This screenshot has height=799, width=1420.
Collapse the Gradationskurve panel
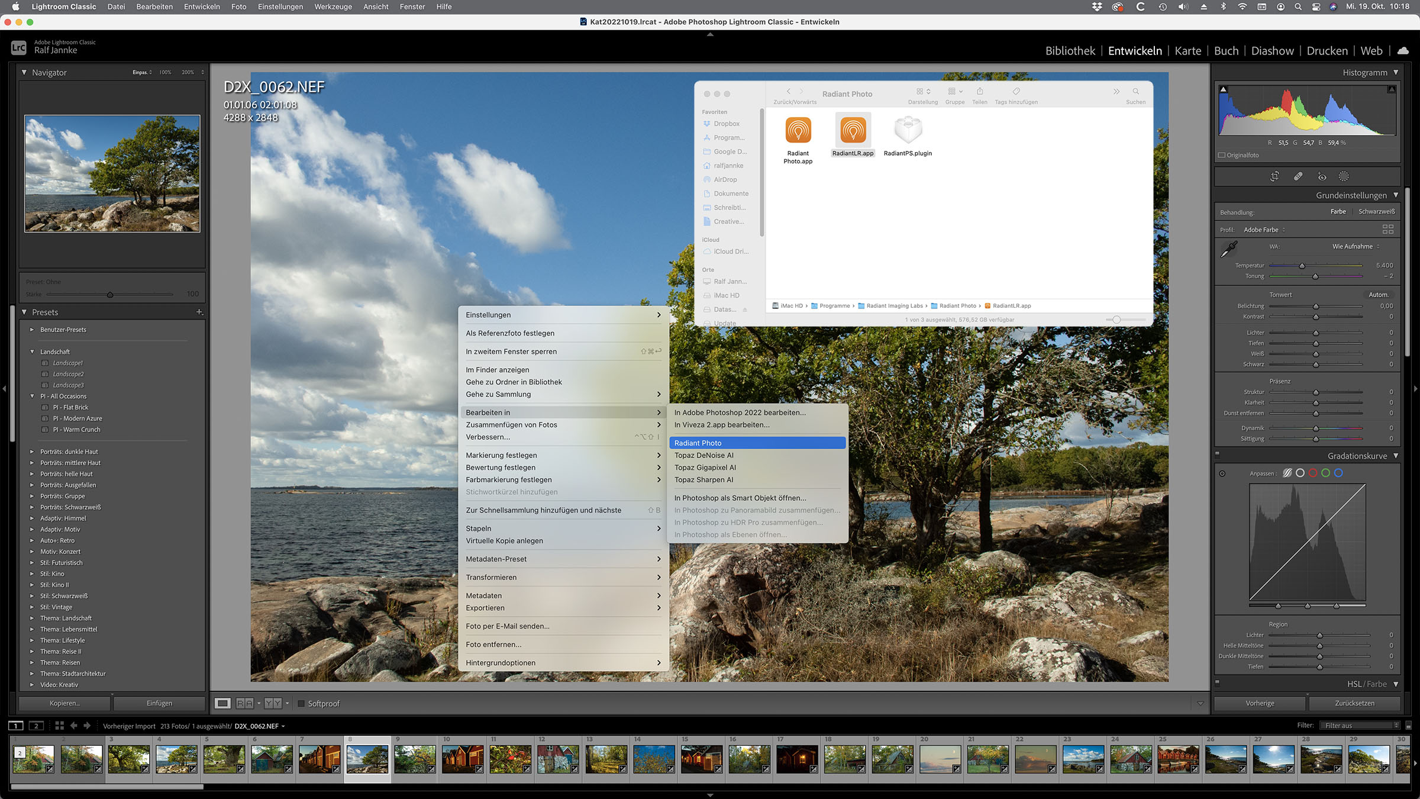tap(1396, 456)
